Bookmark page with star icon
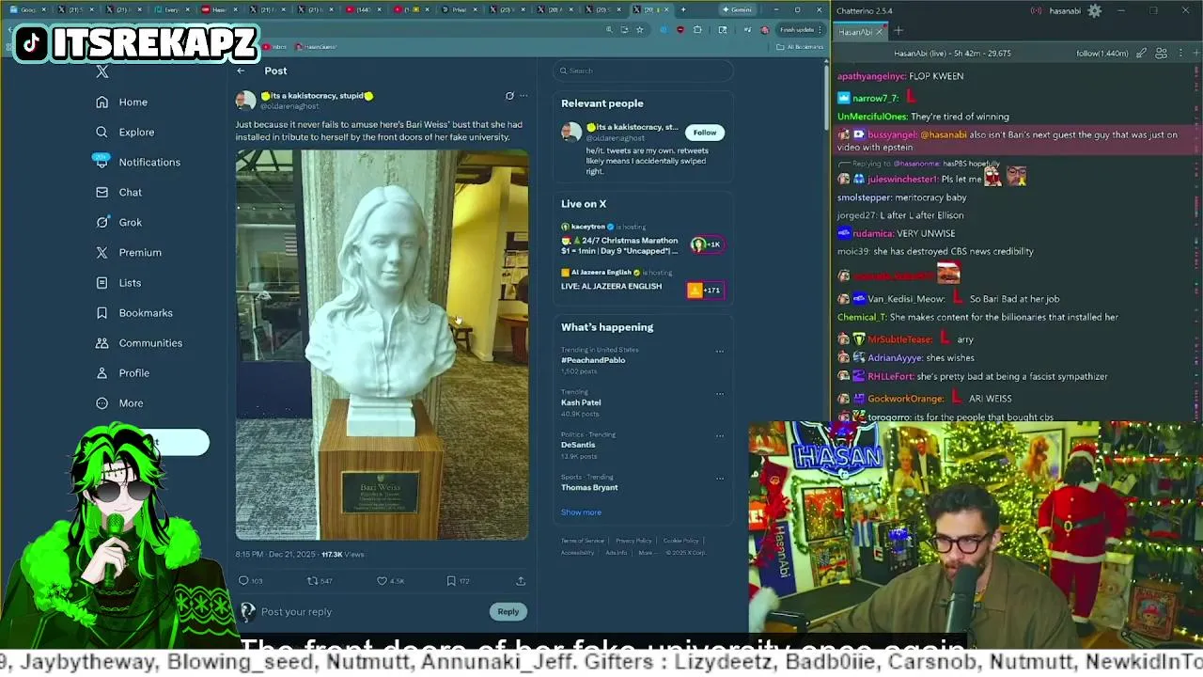 pos(640,29)
